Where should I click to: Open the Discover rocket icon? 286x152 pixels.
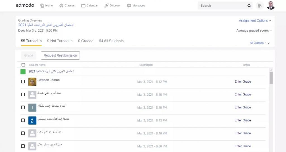106,5
